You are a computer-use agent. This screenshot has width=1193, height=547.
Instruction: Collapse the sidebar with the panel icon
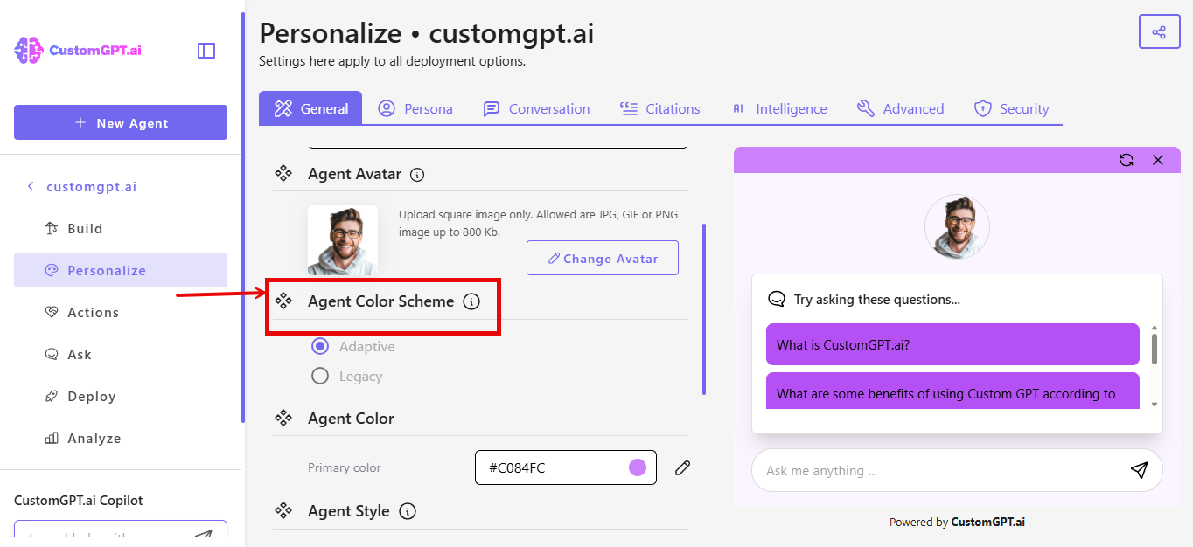tap(206, 51)
